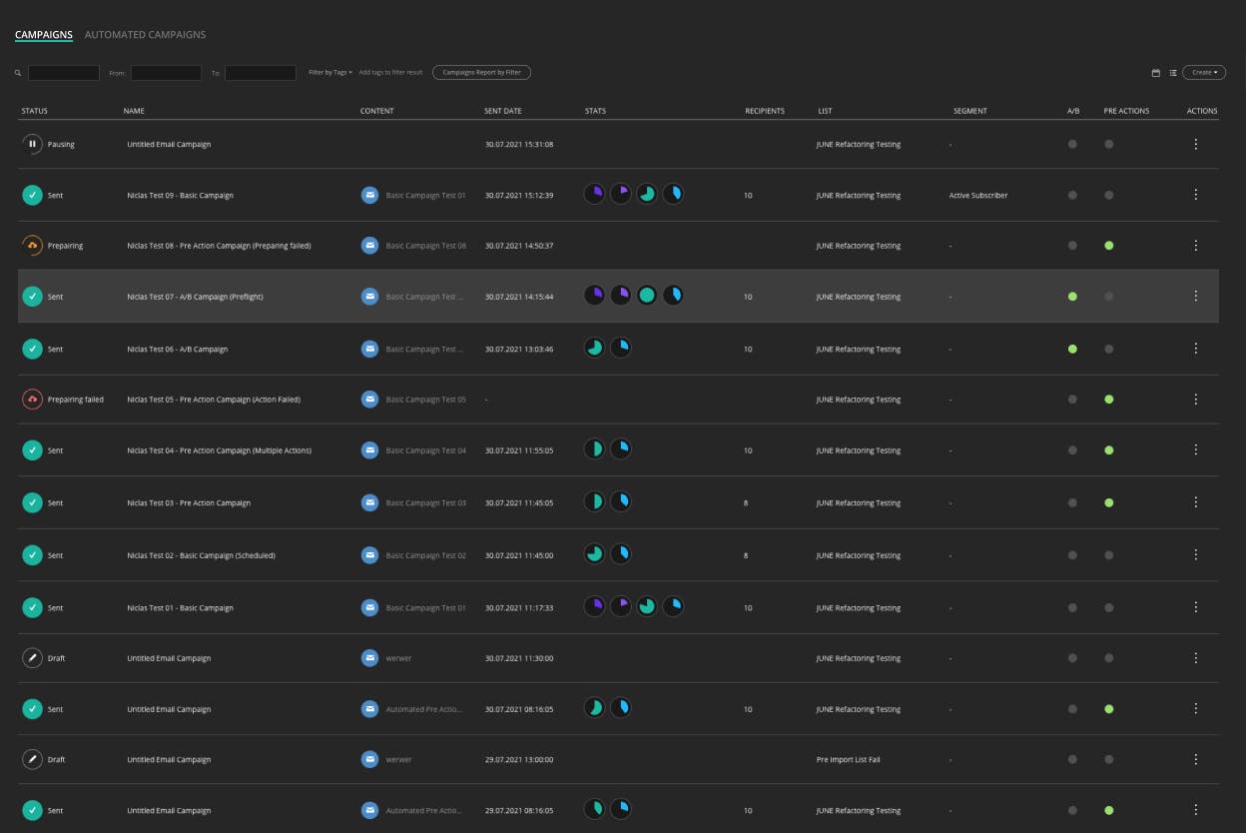Viewport: 1246px width, 833px height.
Task: Click the list view icon beside Create
Action: pos(1173,73)
